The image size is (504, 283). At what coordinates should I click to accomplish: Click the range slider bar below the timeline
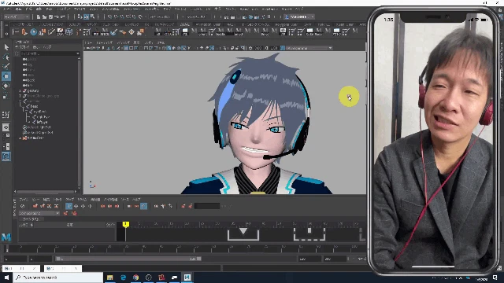(x=128, y=259)
